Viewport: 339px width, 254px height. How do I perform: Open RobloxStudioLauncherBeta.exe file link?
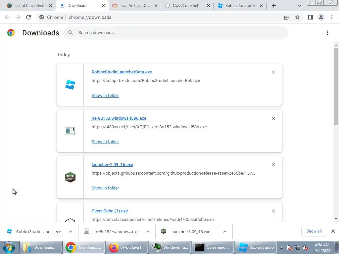(122, 72)
